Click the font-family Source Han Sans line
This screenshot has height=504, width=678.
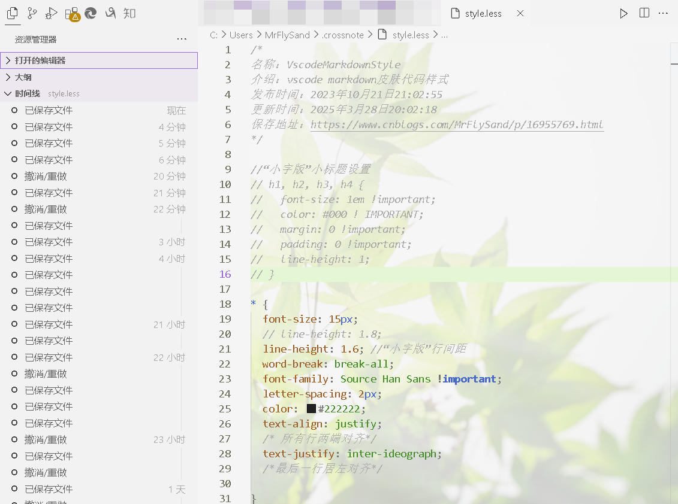click(382, 379)
